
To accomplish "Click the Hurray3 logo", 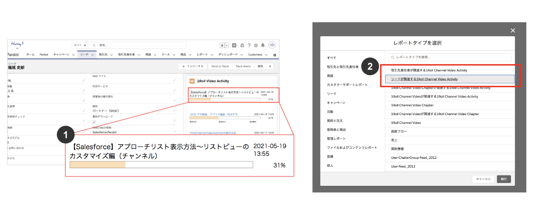I will [17, 44].
